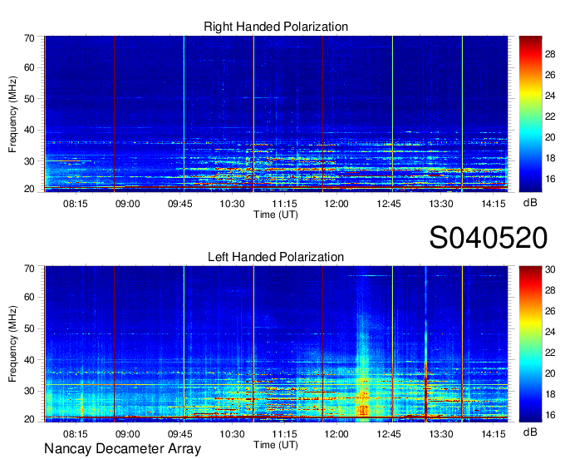Click the 50 frequency tick on top plot
Viewport: 565px width, 459px height.
coord(29,99)
